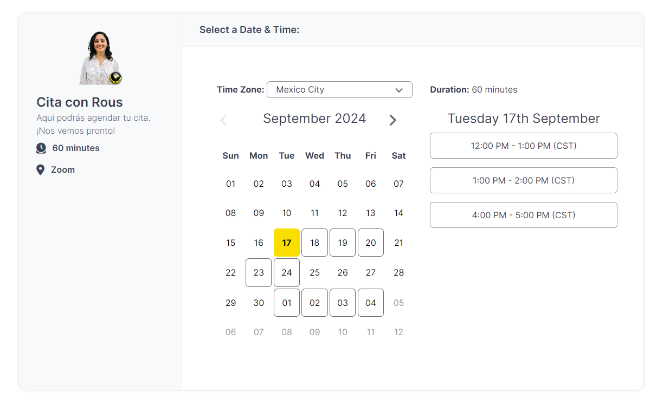Image resolution: width=663 pixels, height=405 pixels.
Task: Select September 24 on the calendar
Action: click(287, 272)
